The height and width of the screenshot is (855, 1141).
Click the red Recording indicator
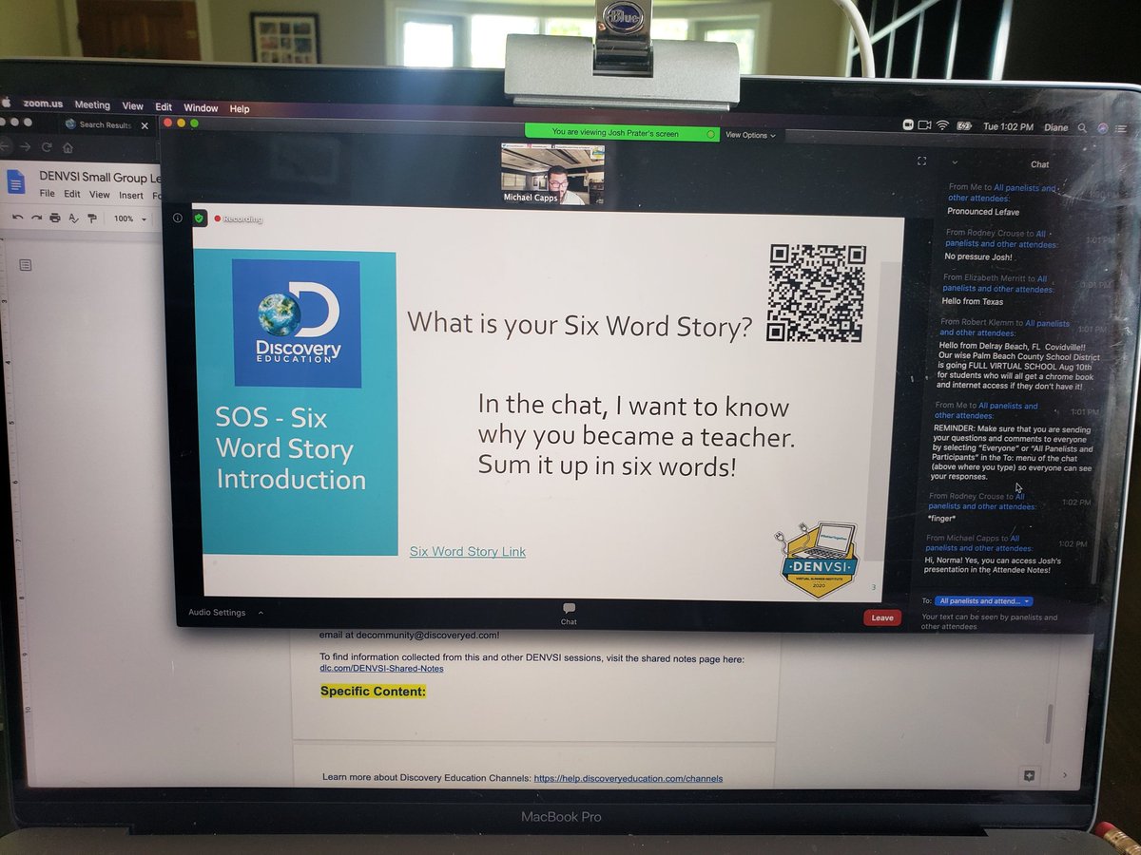[x=239, y=218]
